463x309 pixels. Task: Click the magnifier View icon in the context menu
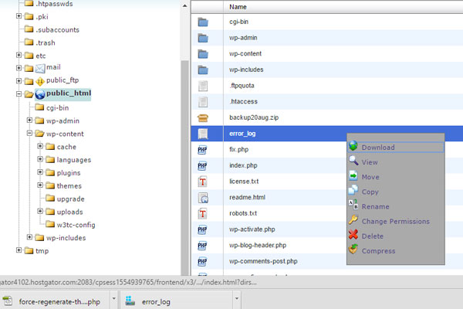coord(353,161)
